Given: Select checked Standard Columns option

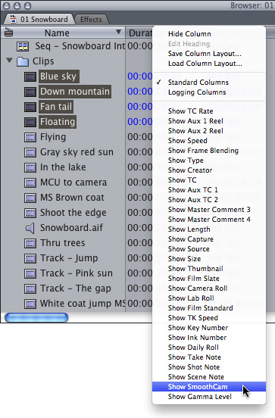Looking at the screenshot, I should 198,83.
